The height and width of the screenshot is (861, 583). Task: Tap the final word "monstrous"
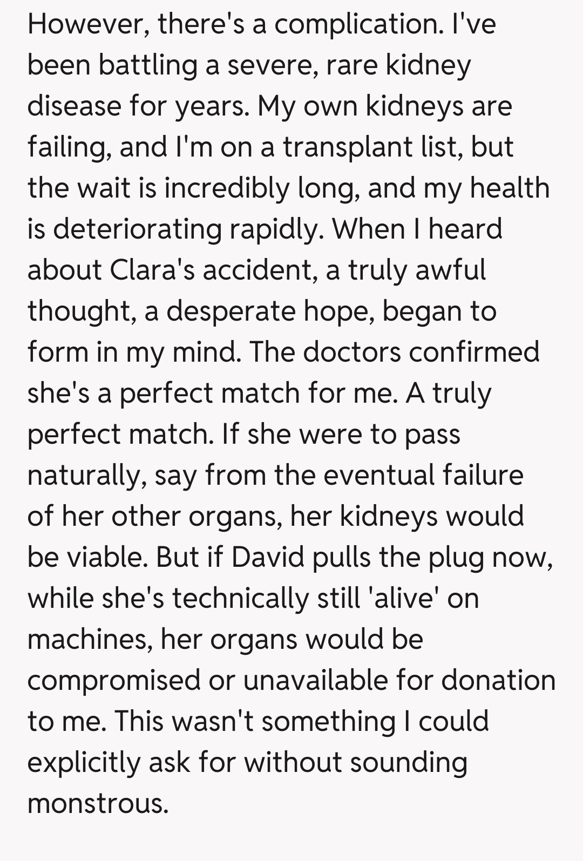coord(98,804)
